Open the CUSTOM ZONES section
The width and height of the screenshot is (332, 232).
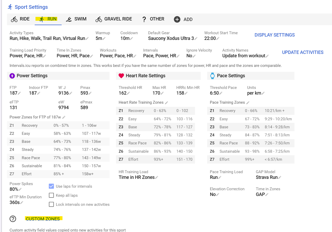click(43, 219)
